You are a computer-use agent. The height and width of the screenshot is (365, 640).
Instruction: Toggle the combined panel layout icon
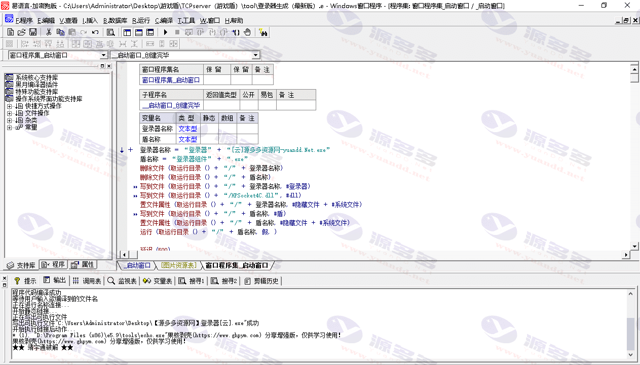click(x=150, y=32)
